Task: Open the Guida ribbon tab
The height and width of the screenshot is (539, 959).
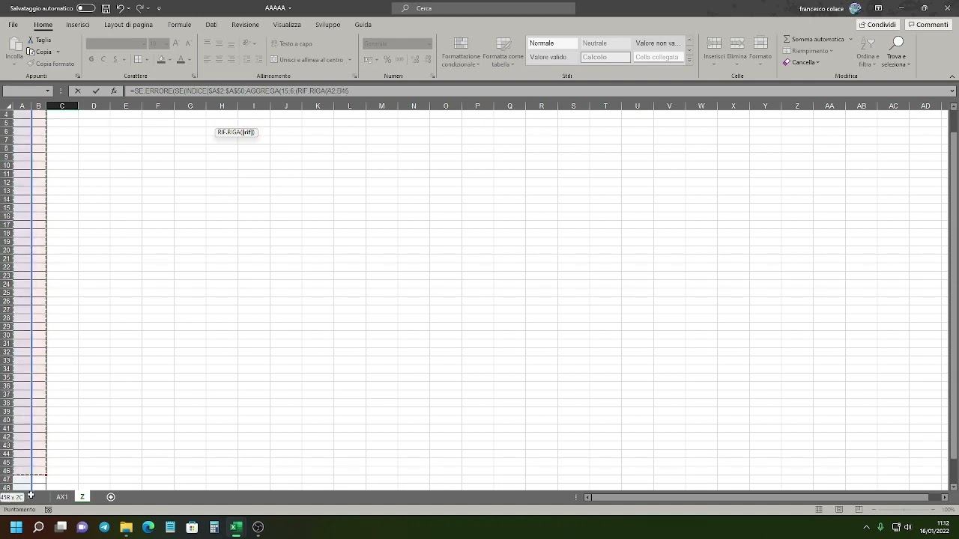Action: pos(363,25)
